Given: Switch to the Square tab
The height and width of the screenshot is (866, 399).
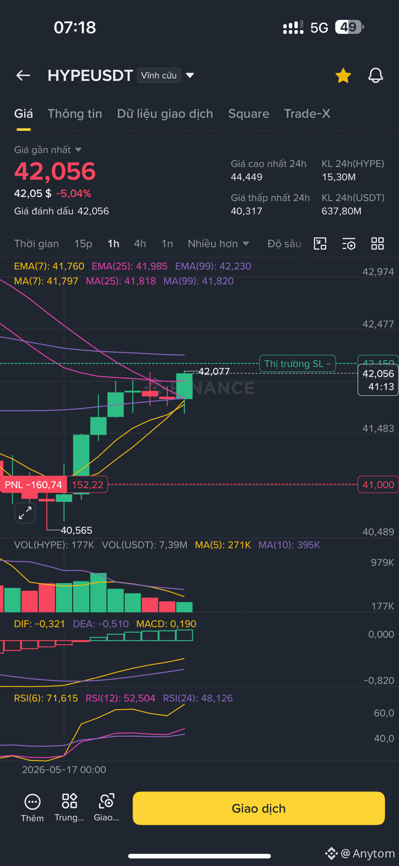Looking at the screenshot, I should pyautogui.click(x=249, y=114).
